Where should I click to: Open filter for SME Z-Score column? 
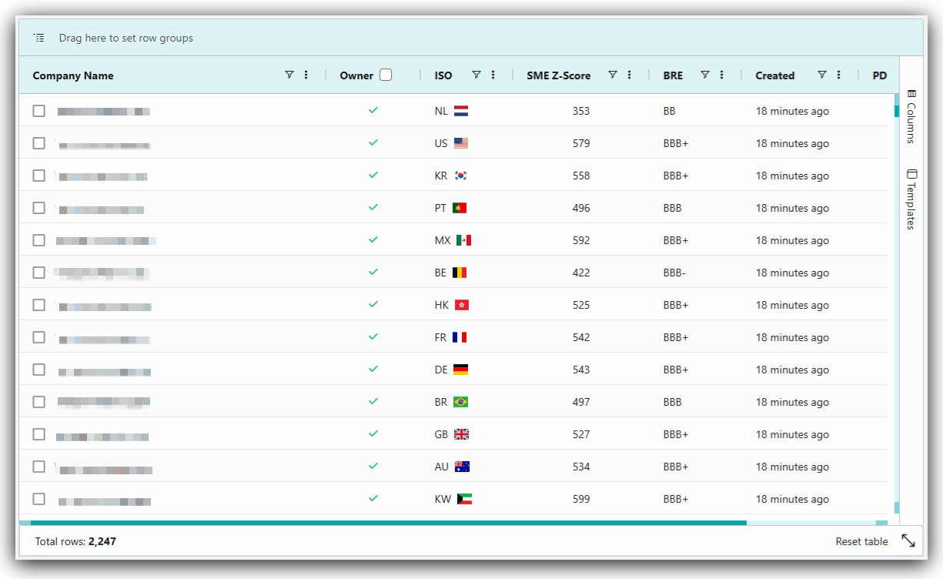tap(613, 75)
